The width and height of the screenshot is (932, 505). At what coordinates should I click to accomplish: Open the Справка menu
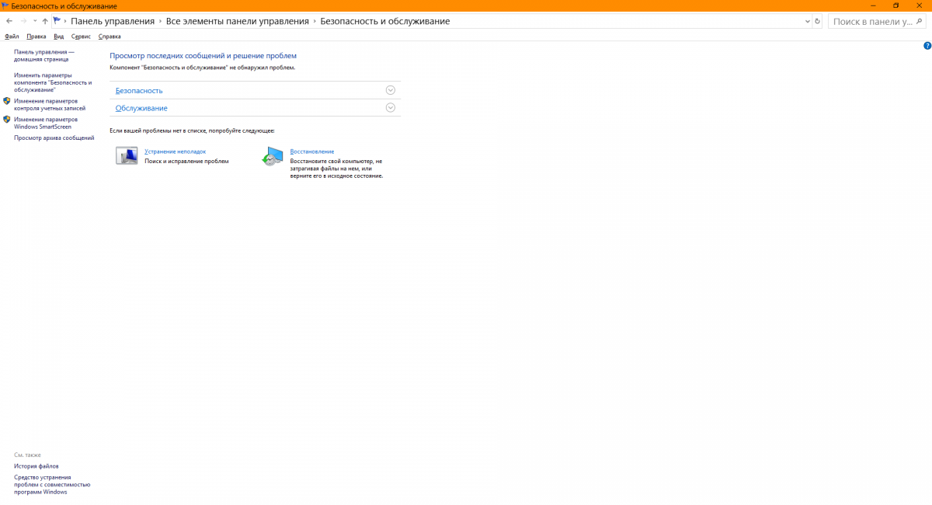(x=110, y=36)
